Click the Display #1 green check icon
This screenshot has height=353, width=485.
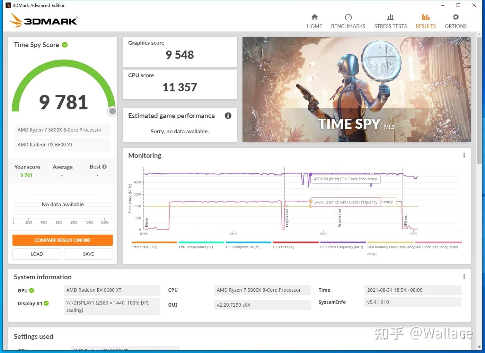(46, 303)
